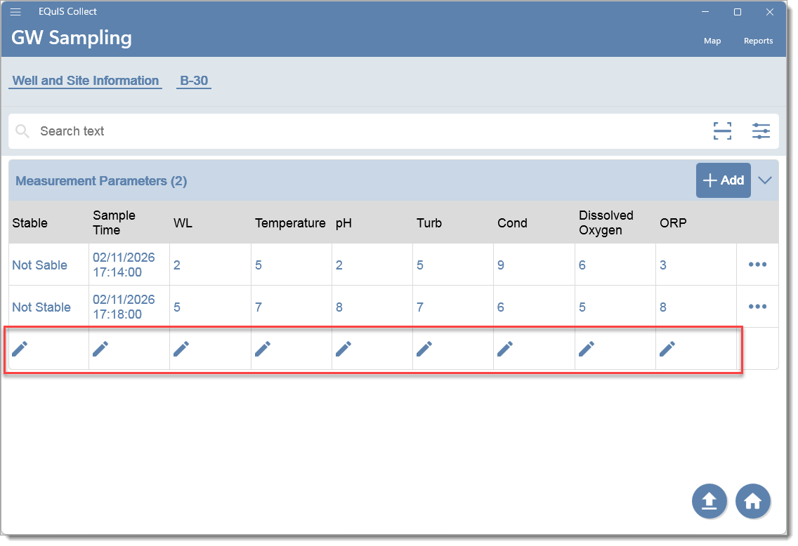Open the options menu for the 17:14:00 row
This screenshot has width=798, height=546.
click(757, 265)
